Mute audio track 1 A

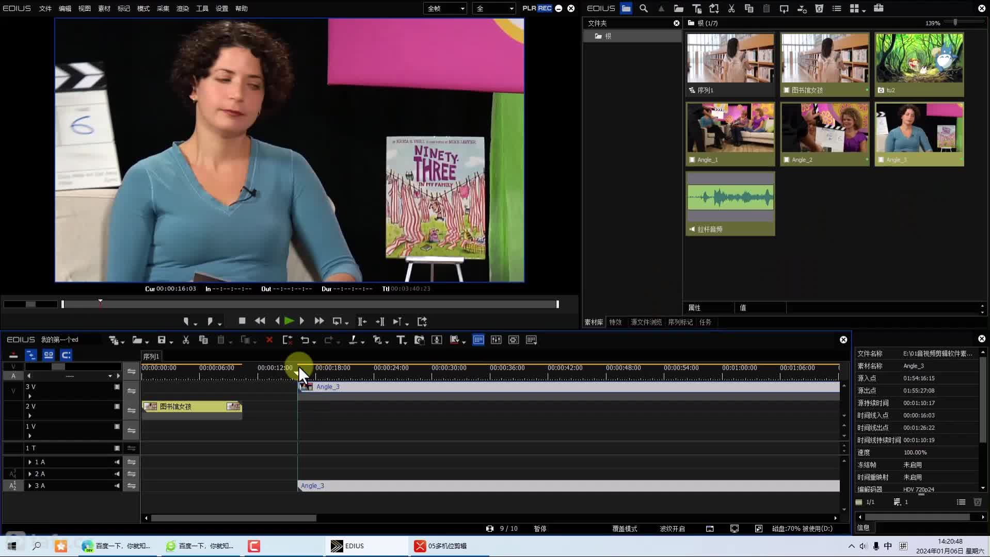pos(117,462)
